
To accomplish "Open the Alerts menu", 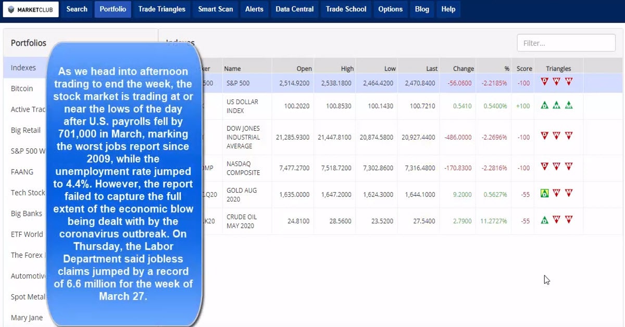I will tap(254, 9).
